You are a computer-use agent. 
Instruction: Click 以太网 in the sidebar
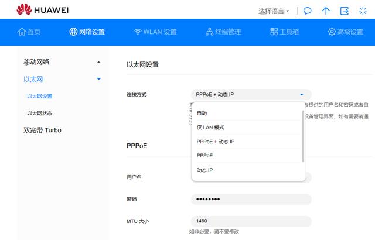(x=33, y=79)
